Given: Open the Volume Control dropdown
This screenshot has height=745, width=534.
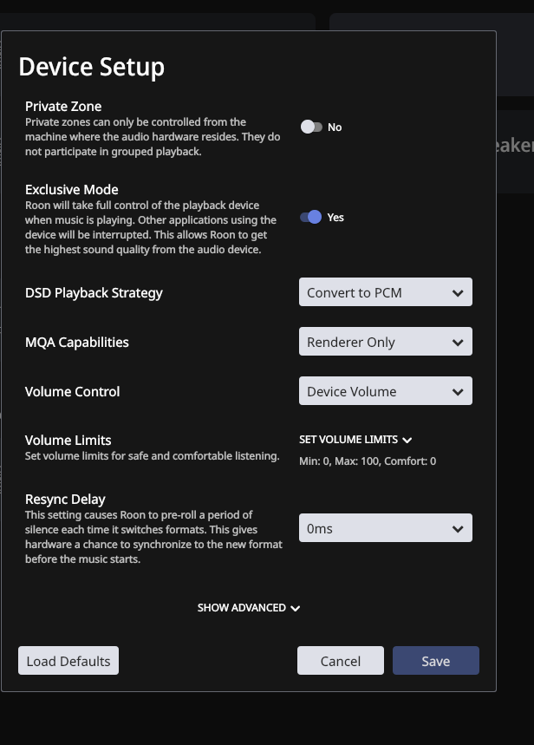Looking at the screenshot, I should pos(385,392).
